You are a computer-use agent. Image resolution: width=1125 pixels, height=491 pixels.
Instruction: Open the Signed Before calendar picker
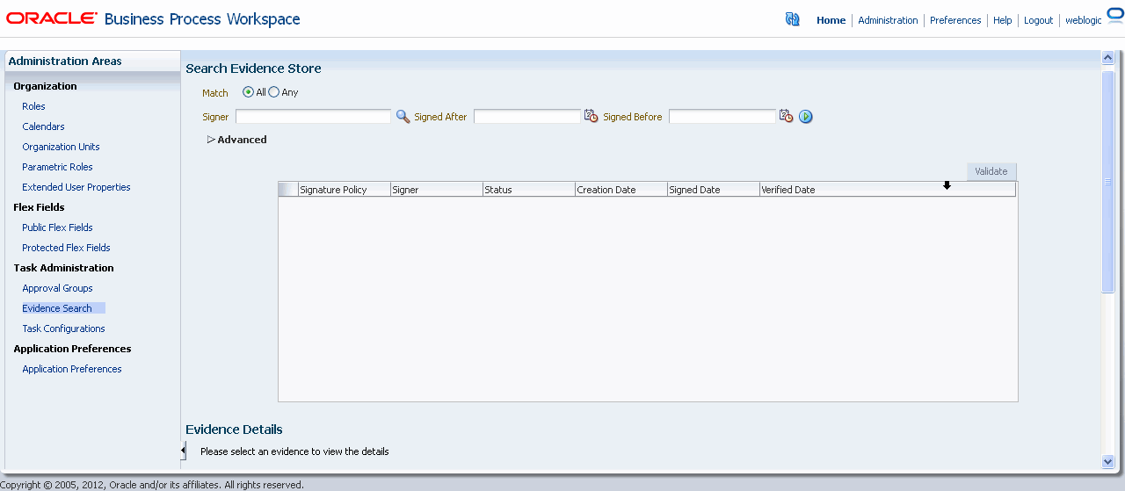click(787, 116)
